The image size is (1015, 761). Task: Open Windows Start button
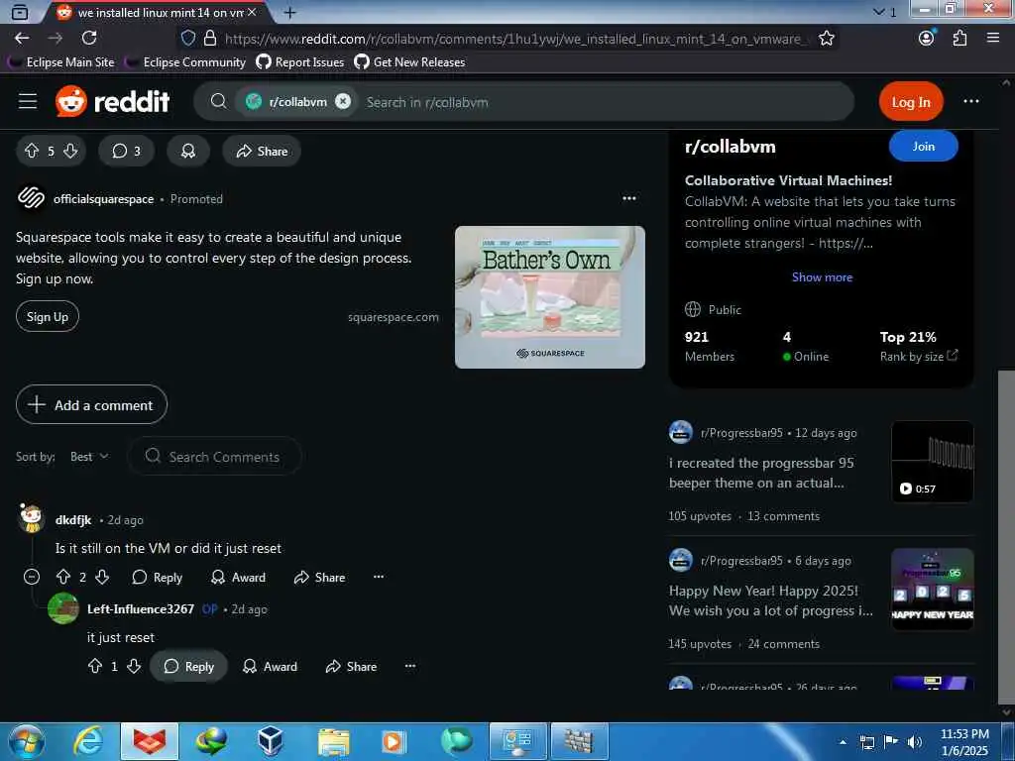pos(26,741)
